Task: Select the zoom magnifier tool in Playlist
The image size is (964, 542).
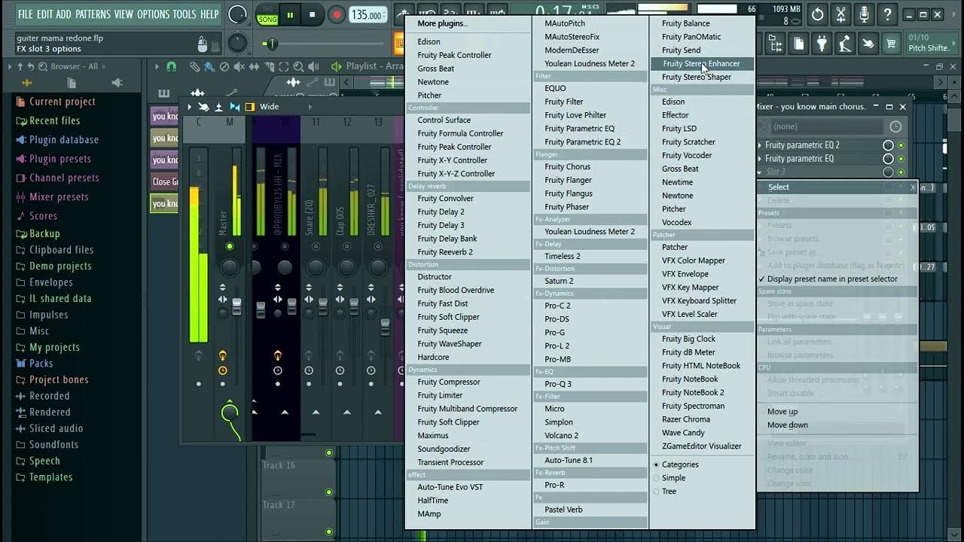Action: 298,66
